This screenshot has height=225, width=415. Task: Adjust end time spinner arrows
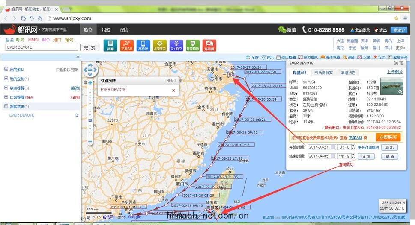pos(353,156)
